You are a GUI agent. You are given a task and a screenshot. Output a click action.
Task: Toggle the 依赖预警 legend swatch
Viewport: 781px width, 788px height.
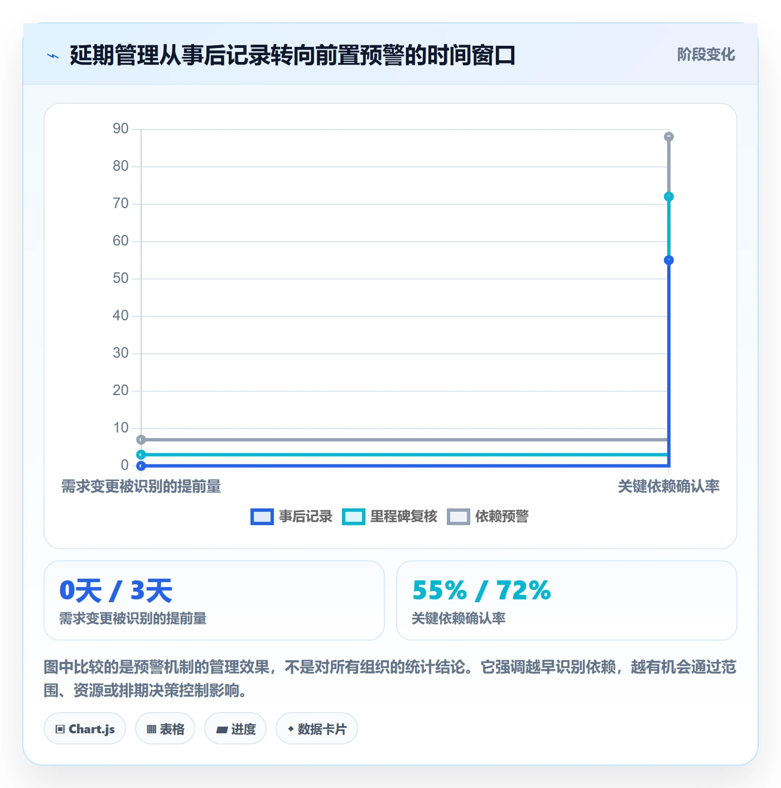pyautogui.click(x=459, y=517)
